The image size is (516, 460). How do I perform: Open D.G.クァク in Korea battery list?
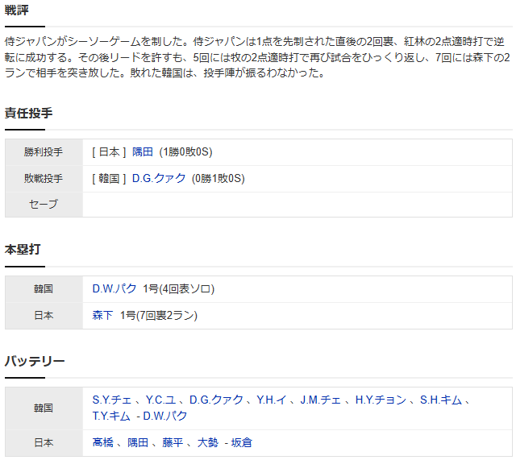(x=216, y=400)
